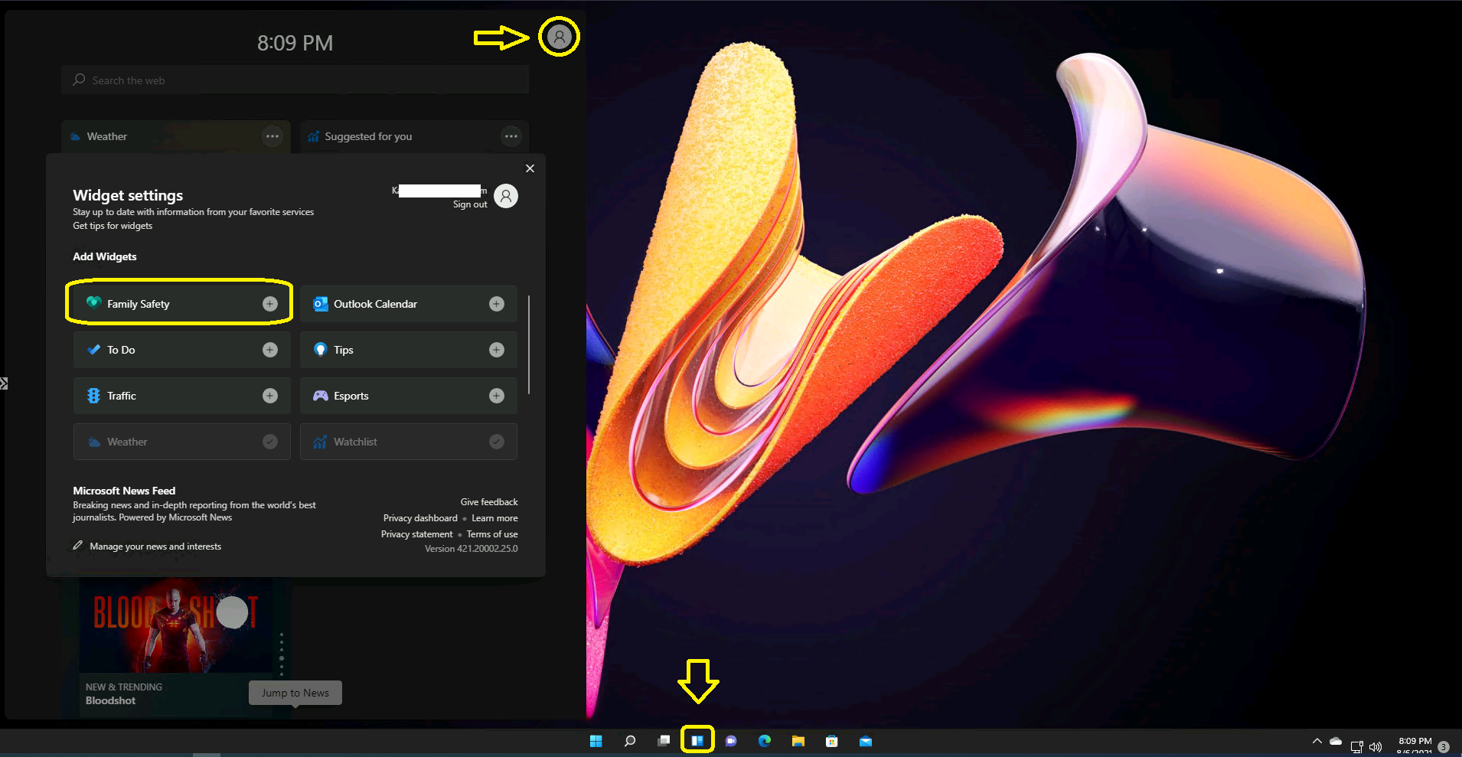Remove the Weather widget via its checkmark
Image resolution: width=1462 pixels, height=757 pixels.
[x=269, y=441]
